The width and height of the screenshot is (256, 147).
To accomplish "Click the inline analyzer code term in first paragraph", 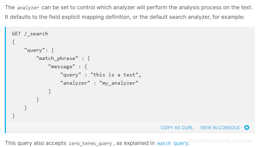I will [x=28, y=8].
